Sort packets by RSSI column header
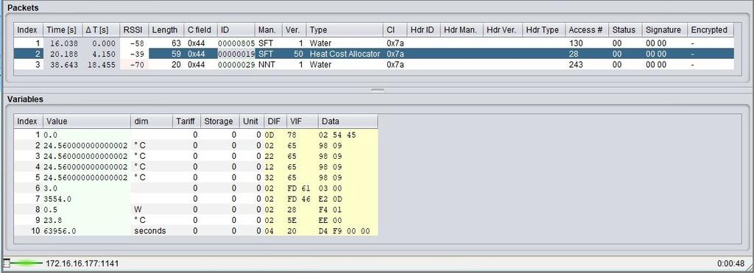 [134, 29]
